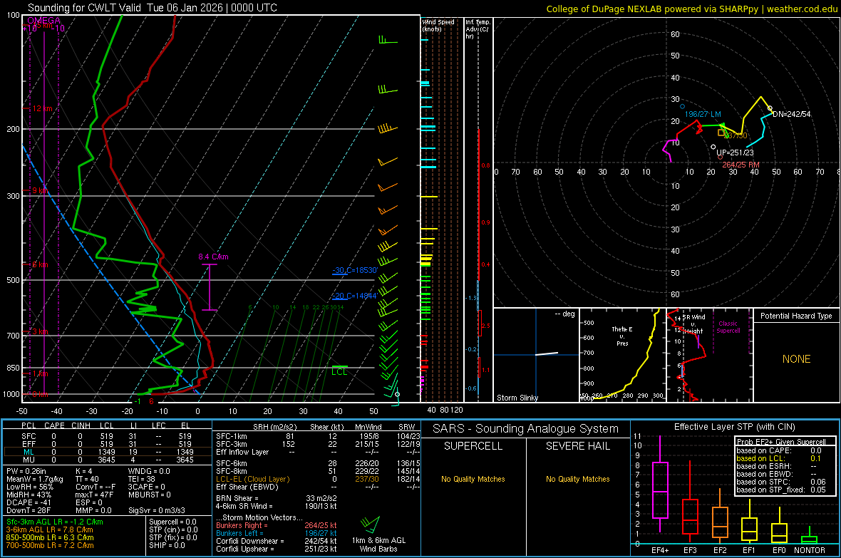Click the CAPE column header
Viewport: 841px width, 558px height.
tap(54, 425)
